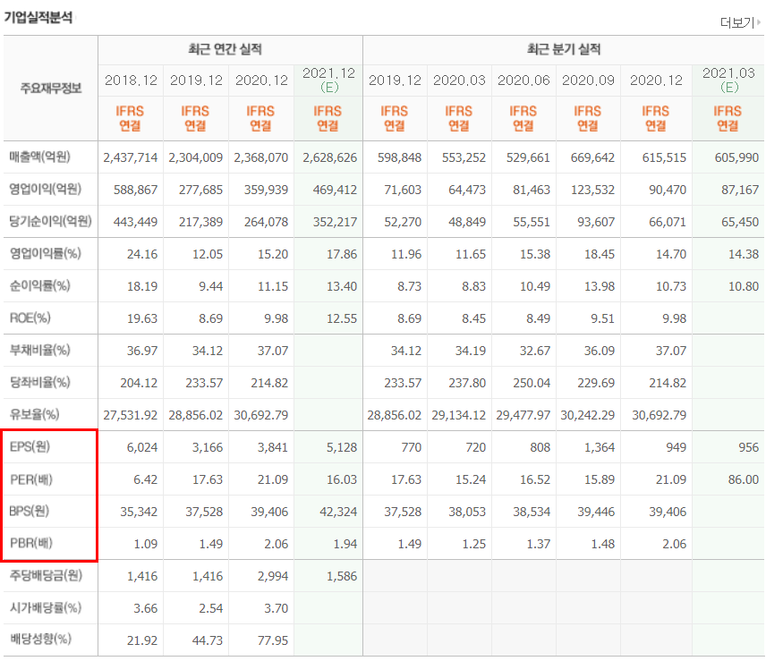
Task: Select PER estimate 86.00
Action: (x=744, y=480)
